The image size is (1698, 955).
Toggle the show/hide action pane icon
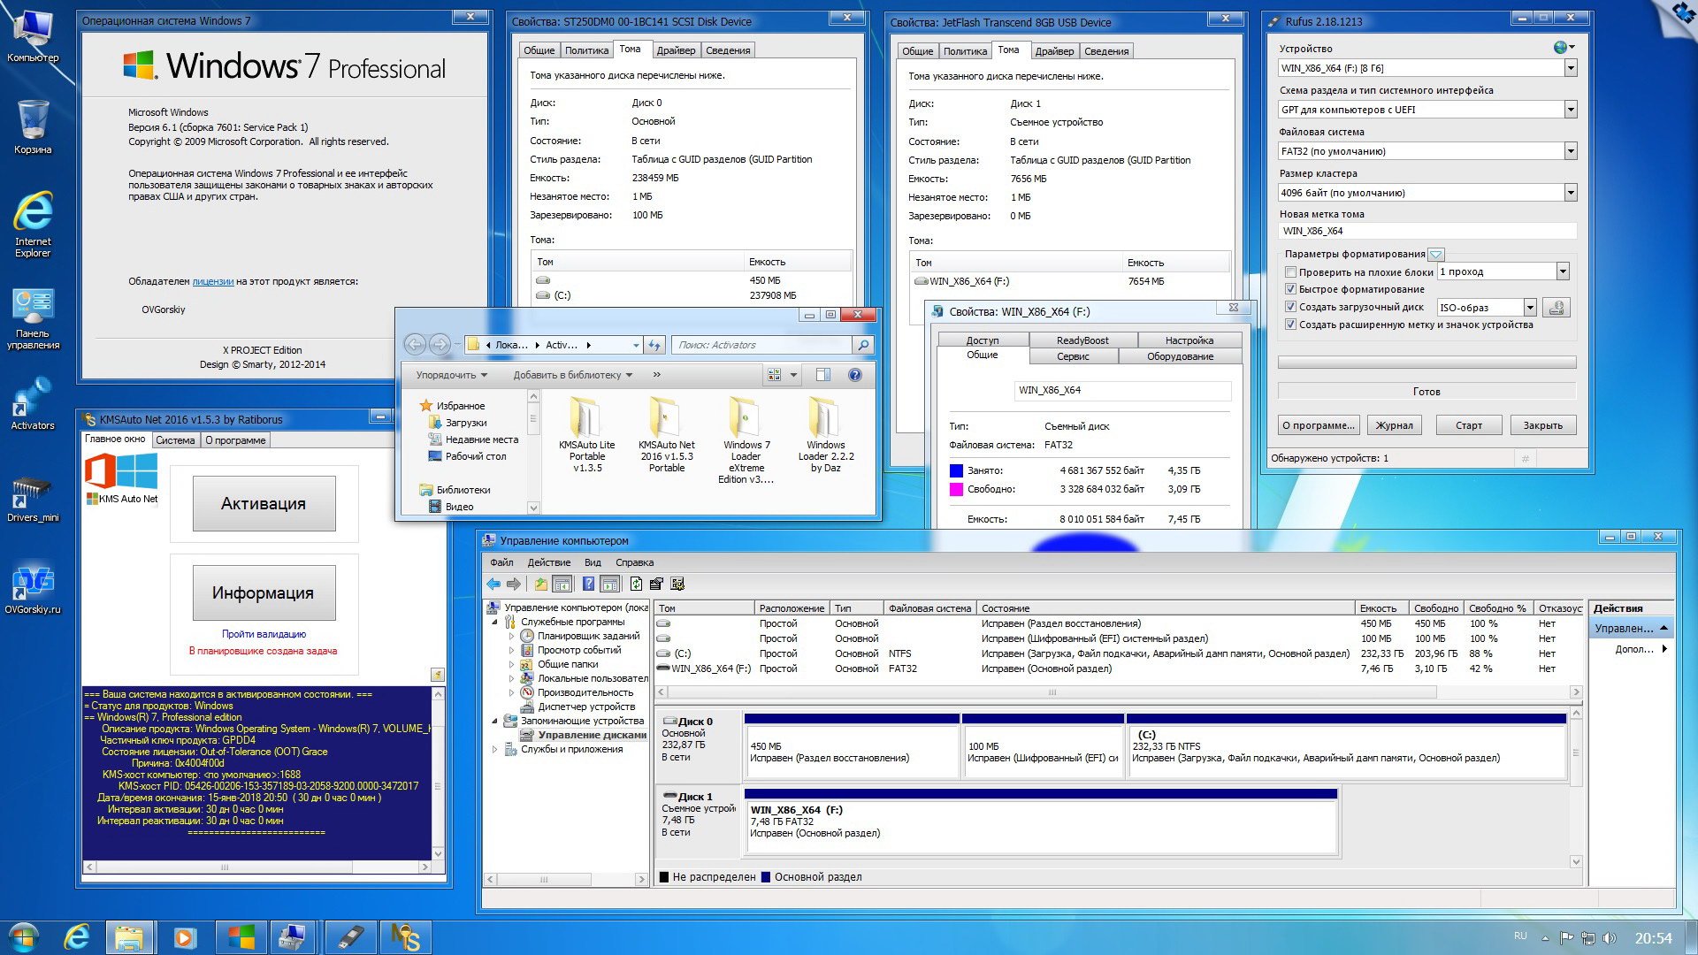tap(609, 584)
